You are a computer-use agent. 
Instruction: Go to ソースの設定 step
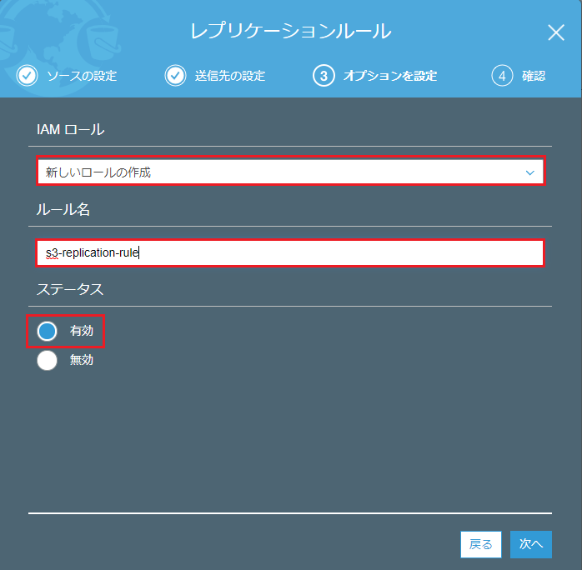click(82, 76)
